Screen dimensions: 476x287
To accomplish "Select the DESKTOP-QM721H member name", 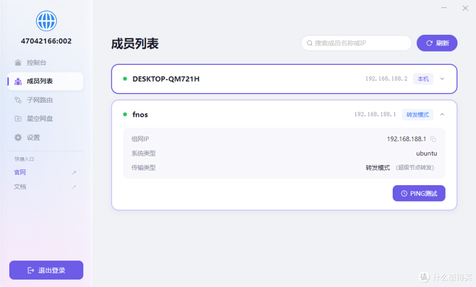I will (x=166, y=79).
